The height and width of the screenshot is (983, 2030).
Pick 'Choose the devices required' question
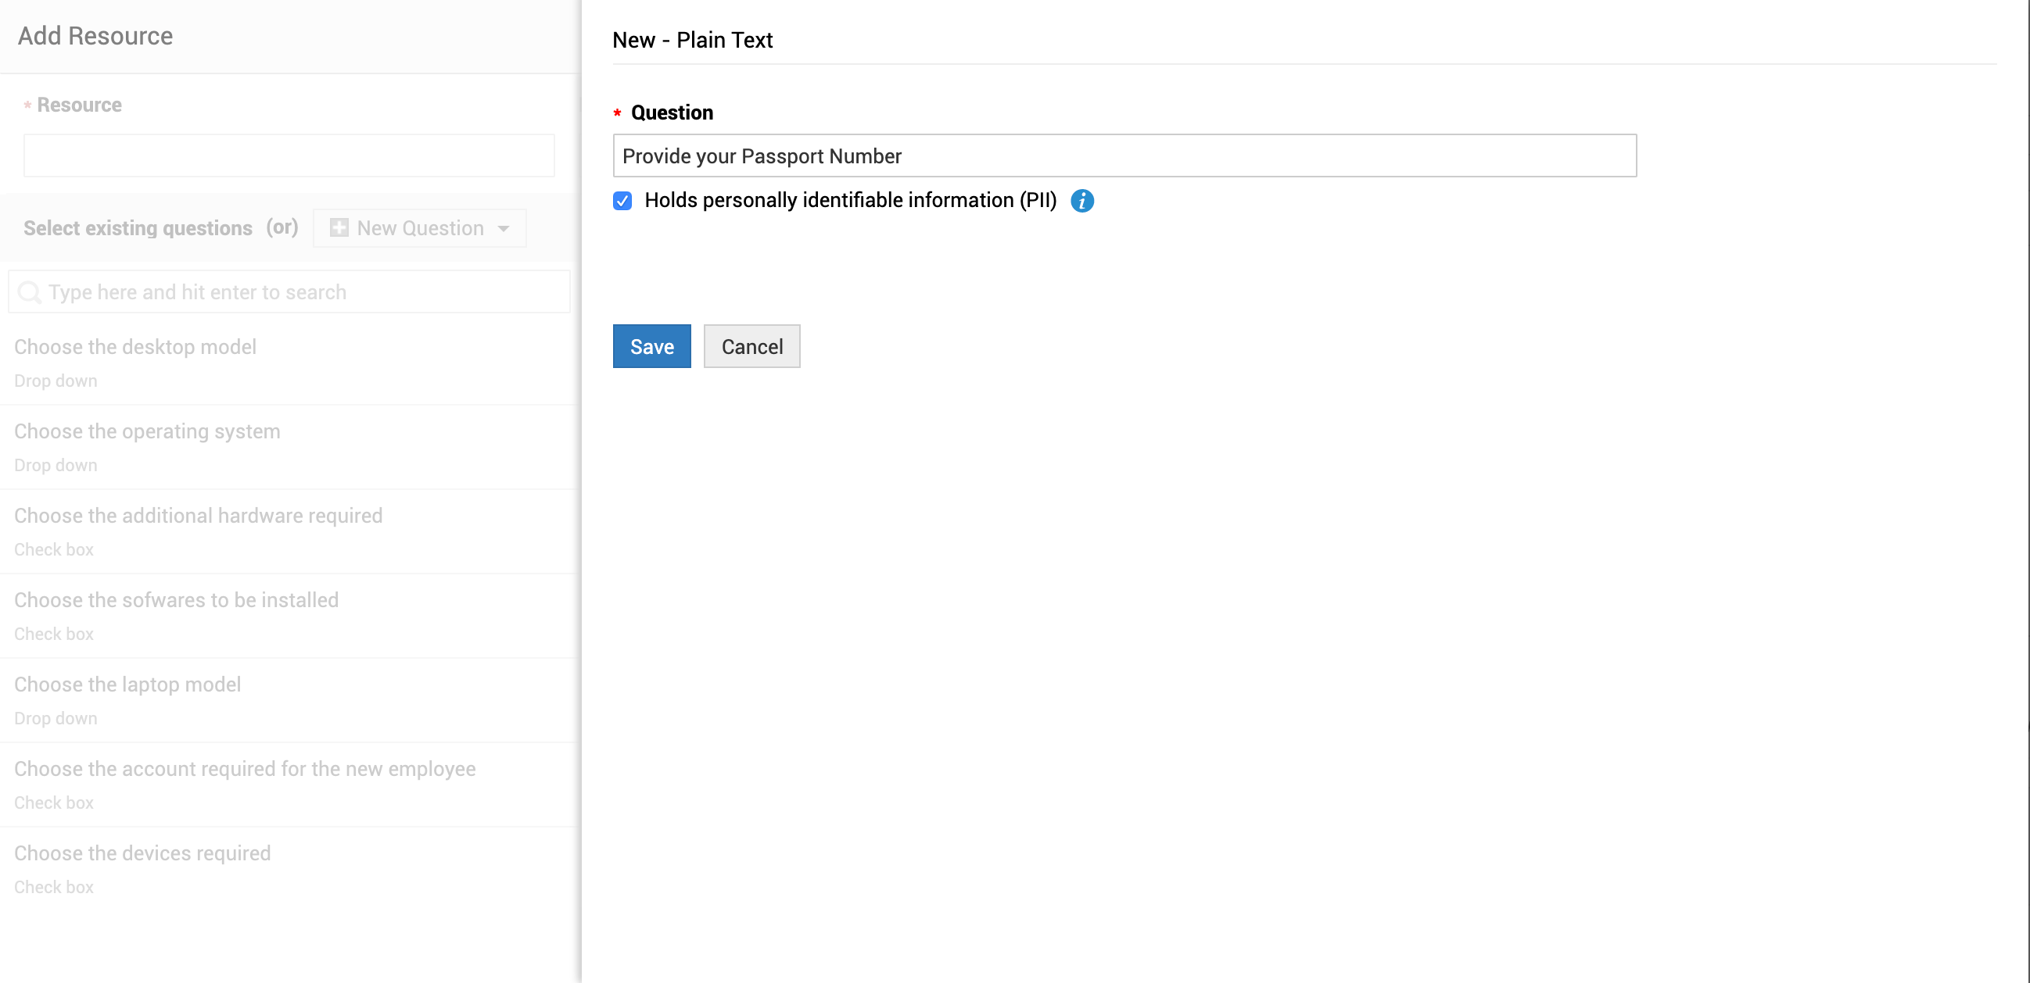pos(142,853)
